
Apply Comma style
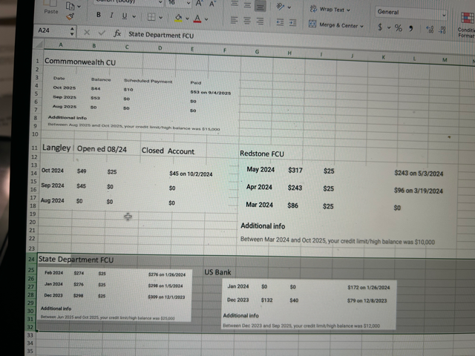click(x=410, y=28)
